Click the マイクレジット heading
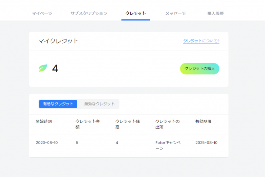The width and height of the screenshot is (265, 177). tap(58, 41)
